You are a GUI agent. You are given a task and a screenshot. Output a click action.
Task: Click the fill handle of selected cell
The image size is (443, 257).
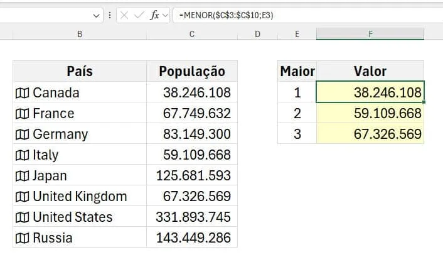424,102
